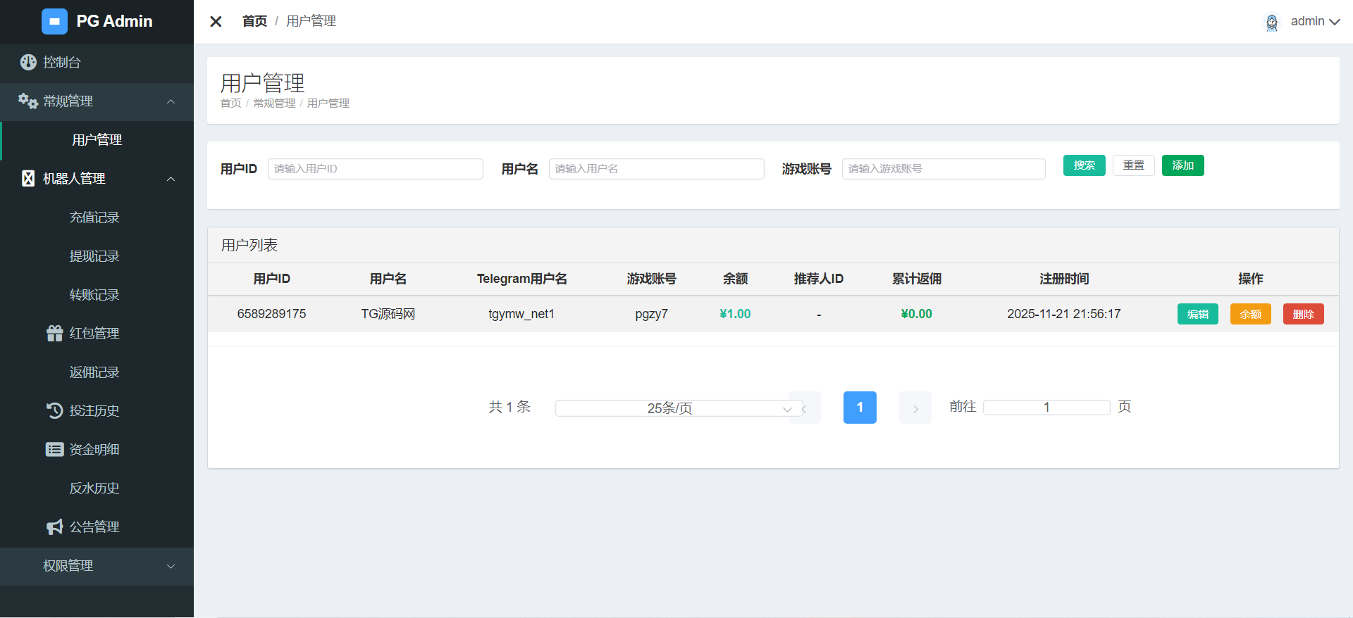The height and width of the screenshot is (618, 1353).
Task: Open the 控制台 dashboard icon
Action: click(28, 62)
